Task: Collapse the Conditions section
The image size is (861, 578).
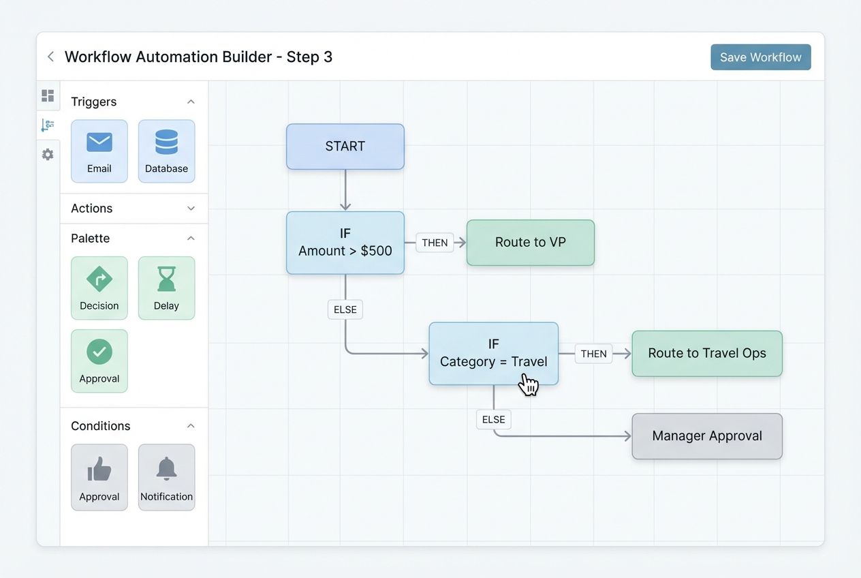Action: (x=191, y=425)
